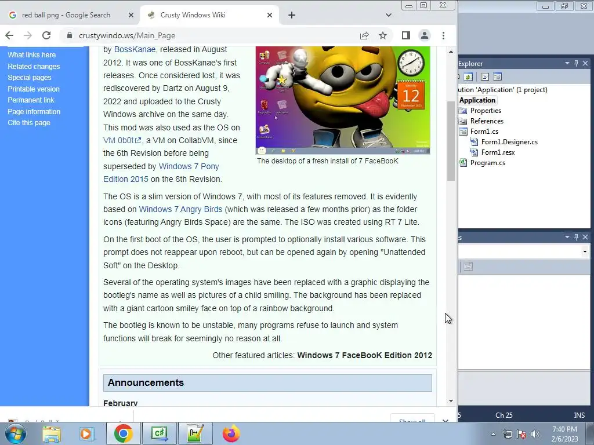The image size is (594, 445).
Task: Open Windows Explorer from the taskbar
Action: (x=52, y=434)
